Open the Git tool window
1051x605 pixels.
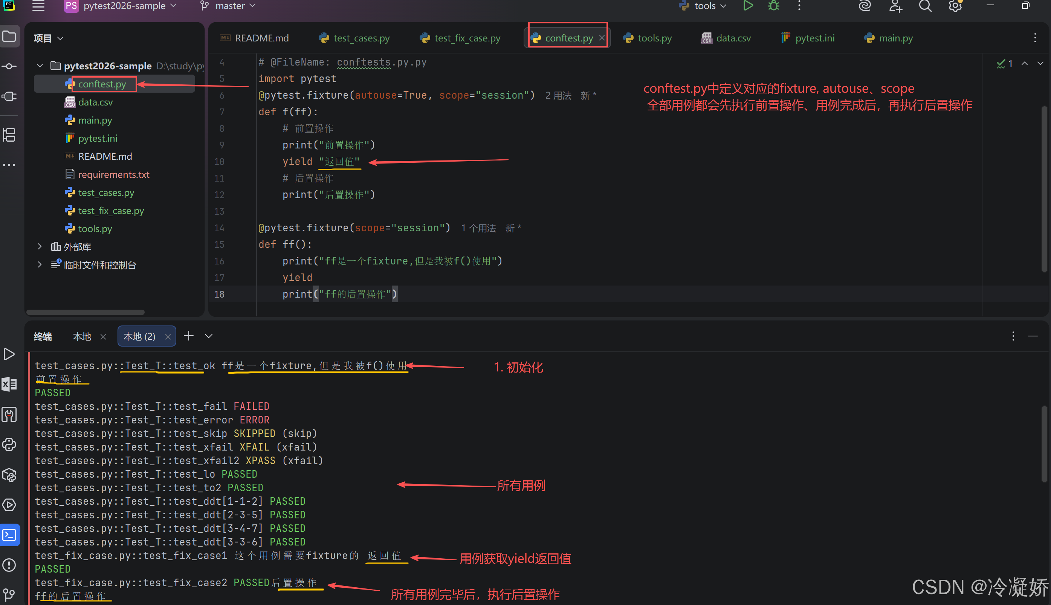tap(9, 595)
